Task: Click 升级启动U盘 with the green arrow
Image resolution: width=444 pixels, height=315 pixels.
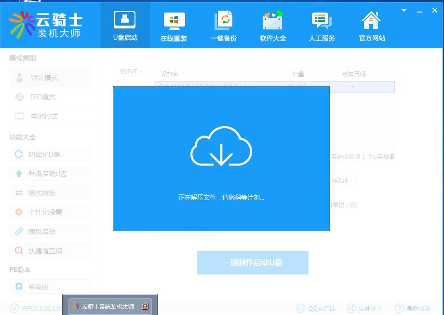Action: [50, 174]
